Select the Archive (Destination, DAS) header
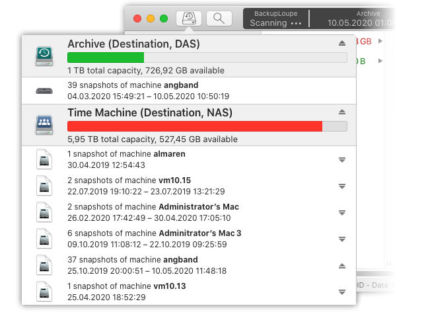Viewport: 426px width, 320px height. tap(133, 44)
